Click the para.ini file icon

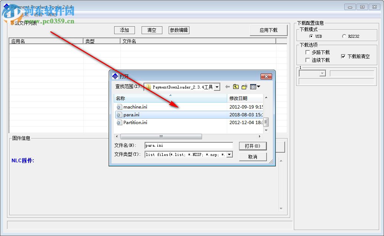(x=119, y=114)
